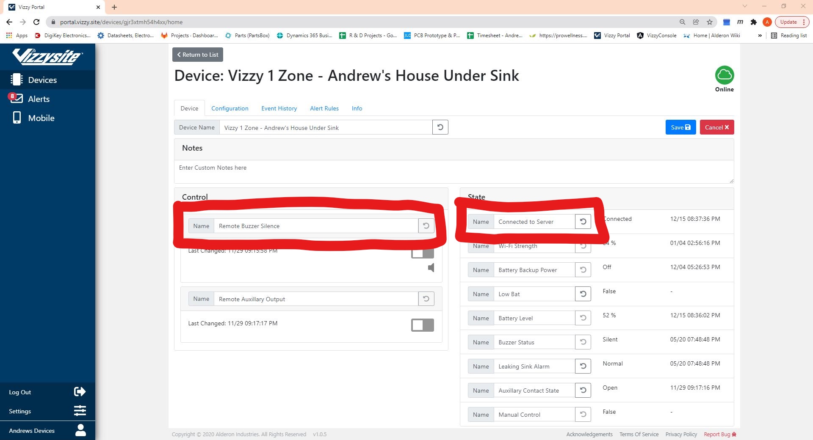Click the buzzer speaker icon
This screenshot has height=440, width=813.
431,267
